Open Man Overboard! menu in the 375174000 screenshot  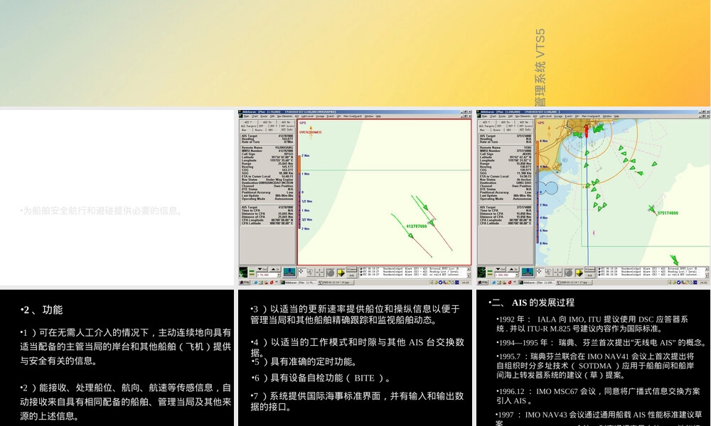click(x=590, y=116)
